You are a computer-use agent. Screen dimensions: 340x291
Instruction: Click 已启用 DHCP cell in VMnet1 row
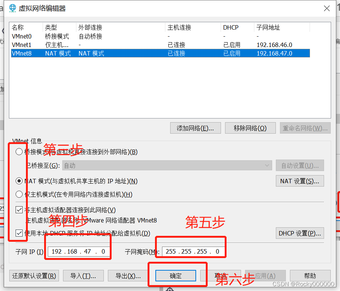pyautogui.click(x=232, y=45)
